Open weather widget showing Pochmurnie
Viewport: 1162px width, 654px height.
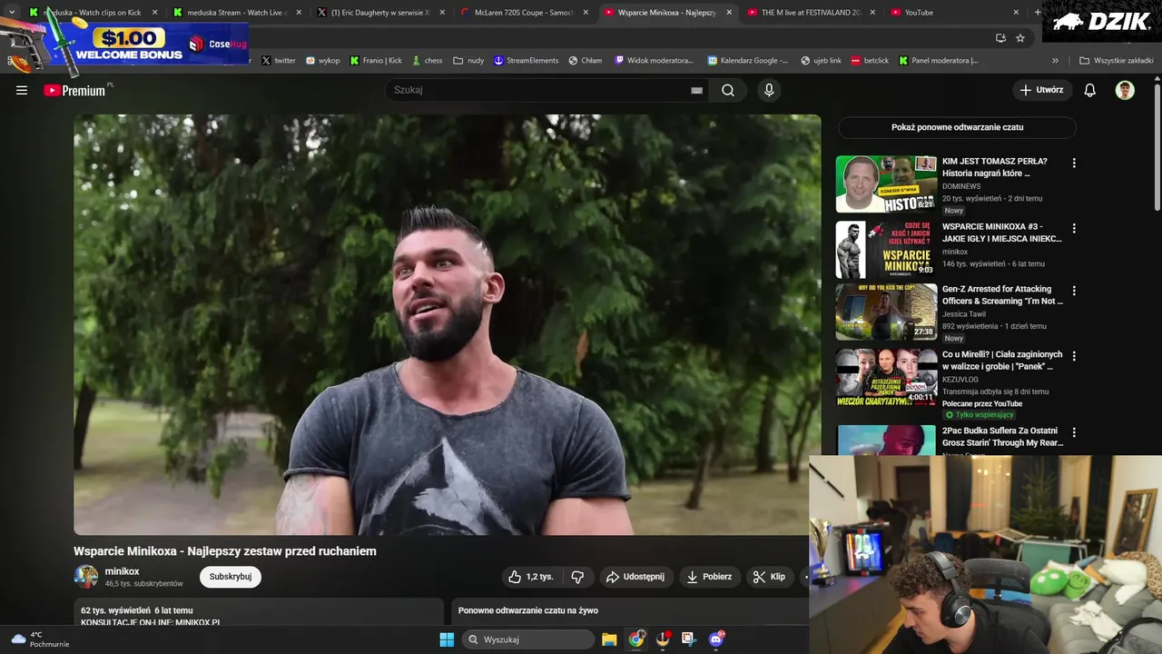click(x=40, y=639)
